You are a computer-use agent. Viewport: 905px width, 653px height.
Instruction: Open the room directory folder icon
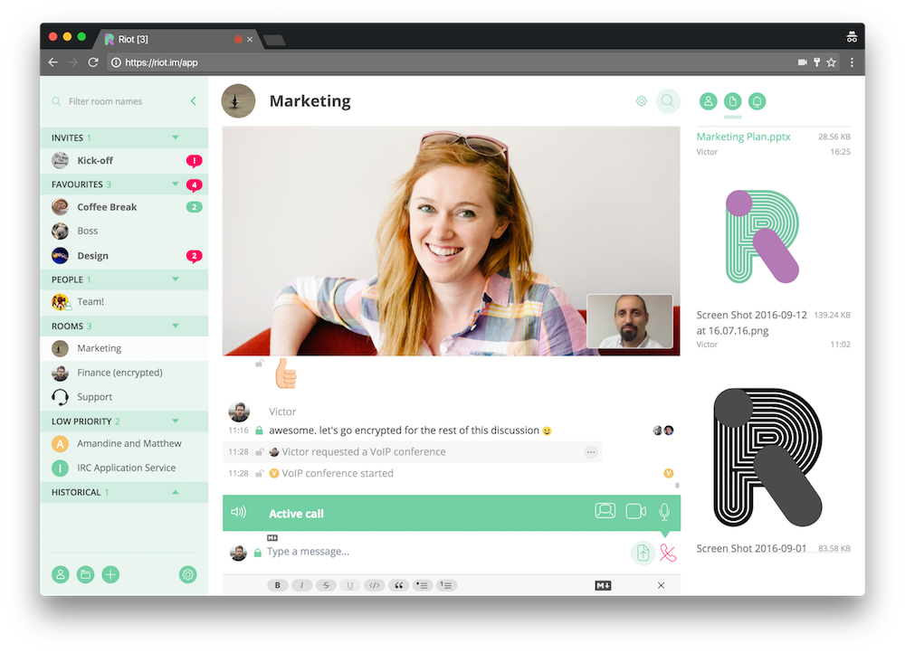85,574
